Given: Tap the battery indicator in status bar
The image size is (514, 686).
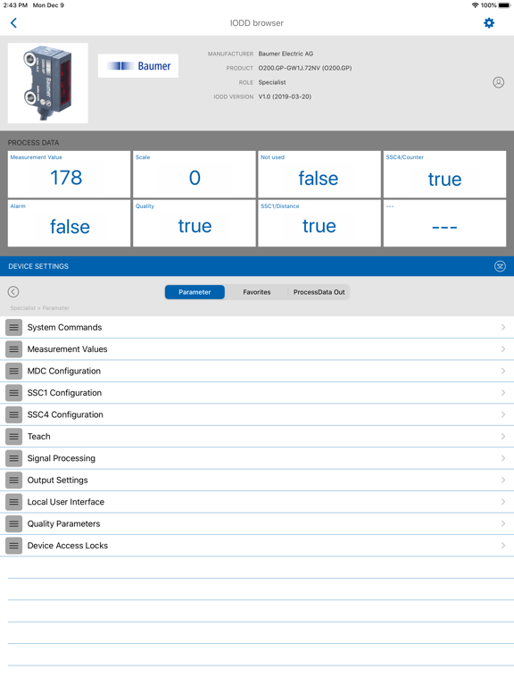Looking at the screenshot, I should coord(504,5).
